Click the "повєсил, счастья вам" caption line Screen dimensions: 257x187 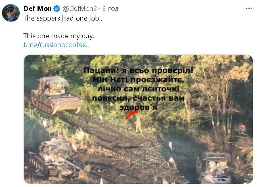pyautogui.click(x=138, y=98)
